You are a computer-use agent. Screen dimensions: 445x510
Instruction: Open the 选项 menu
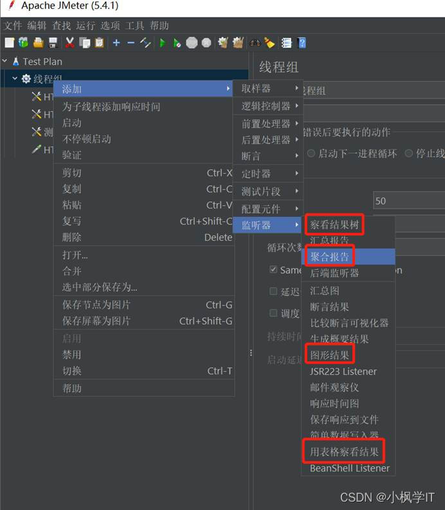click(x=110, y=25)
